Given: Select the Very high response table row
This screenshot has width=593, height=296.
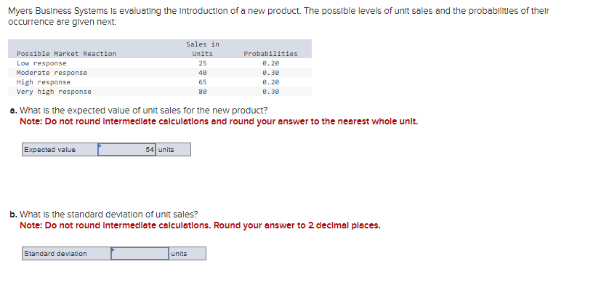Looking at the screenshot, I should 160,92.
